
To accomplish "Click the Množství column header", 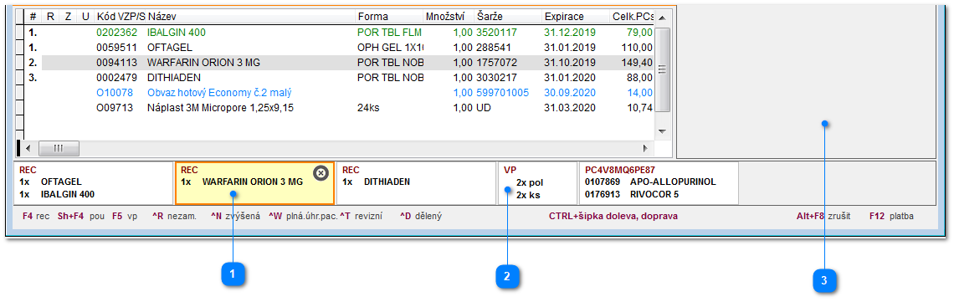I will click(x=449, y=17).
